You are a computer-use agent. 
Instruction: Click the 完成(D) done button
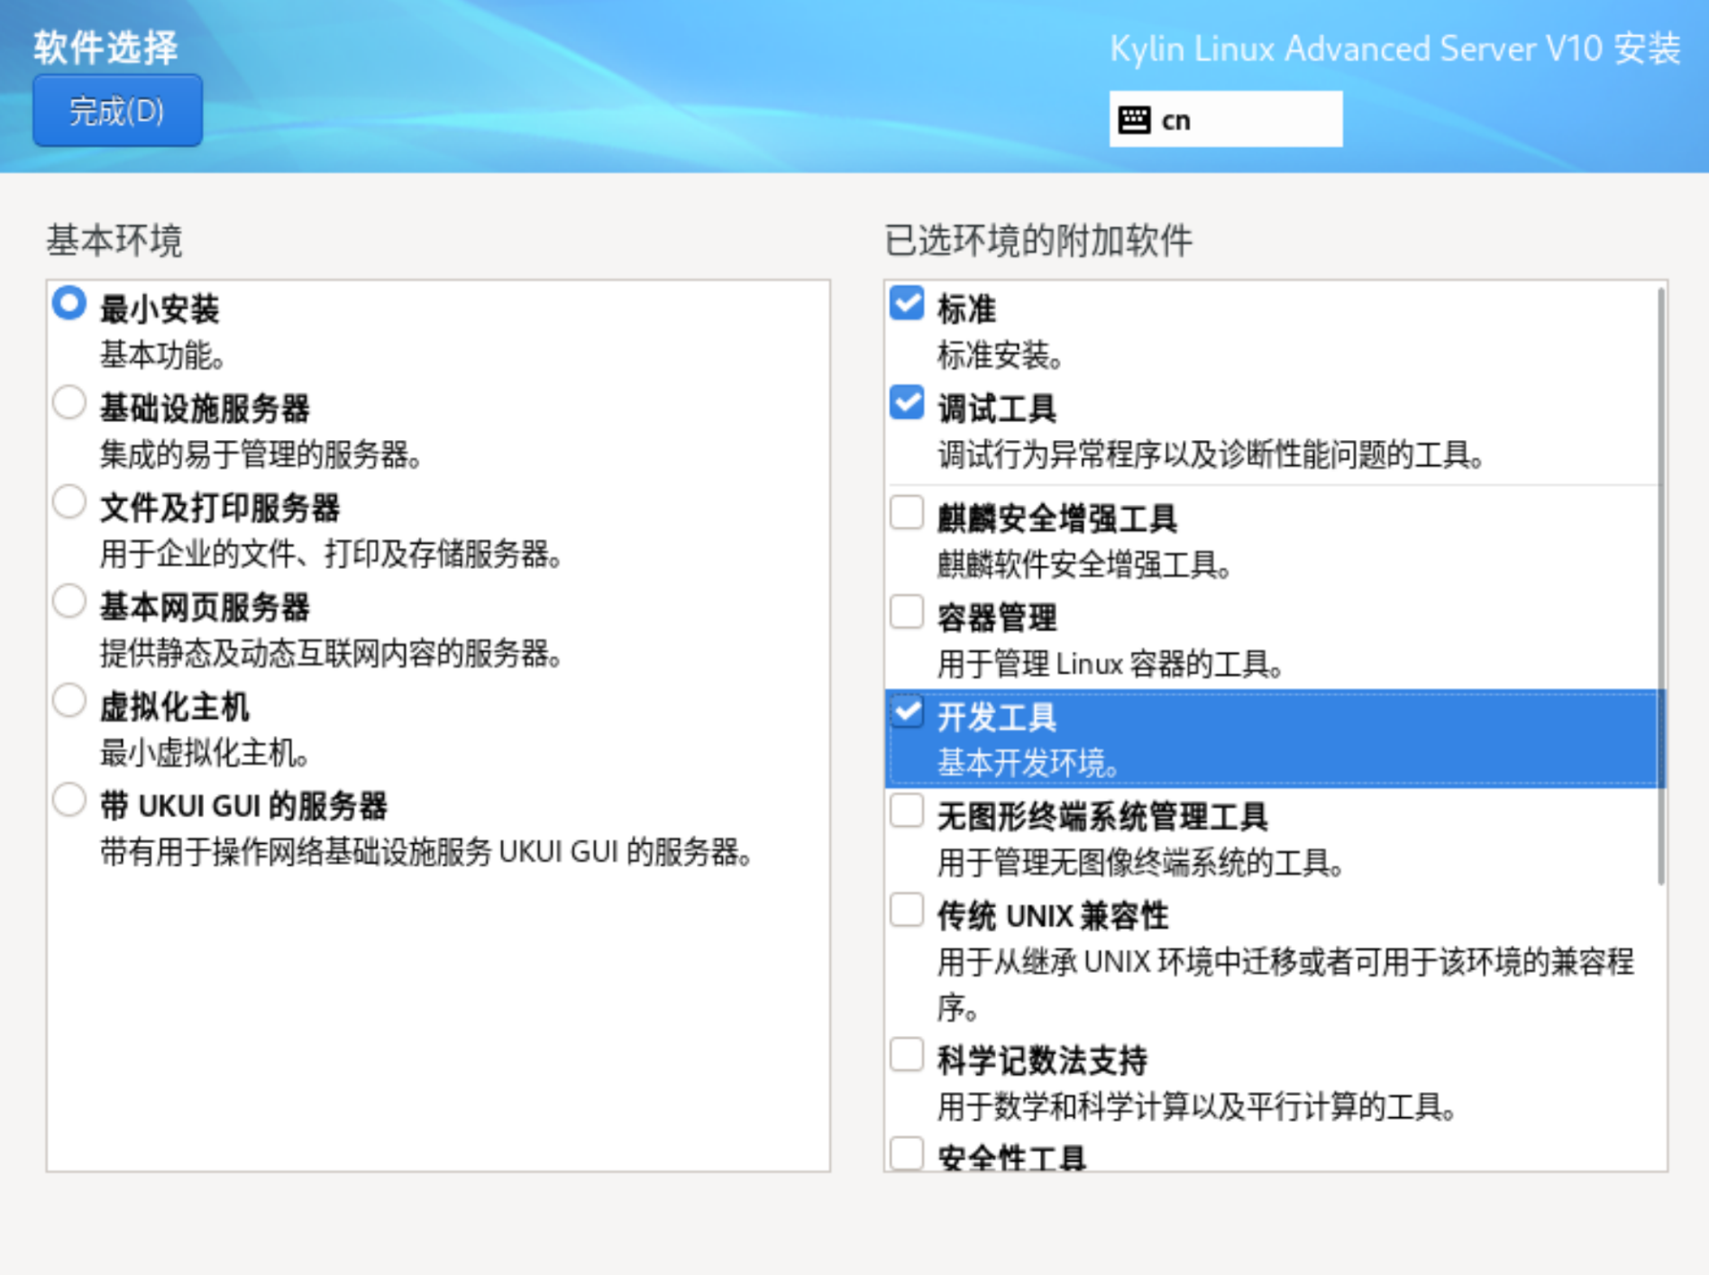pos(117,111)
